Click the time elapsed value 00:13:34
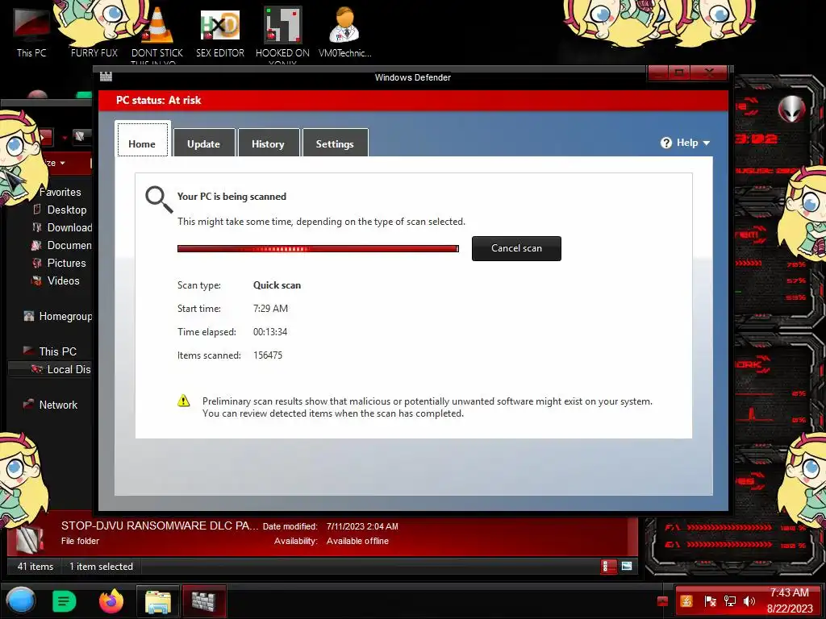The width and height of the screenshot is (826, 619). pos(270,331)
